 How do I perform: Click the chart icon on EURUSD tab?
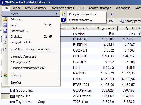[127, 28]
